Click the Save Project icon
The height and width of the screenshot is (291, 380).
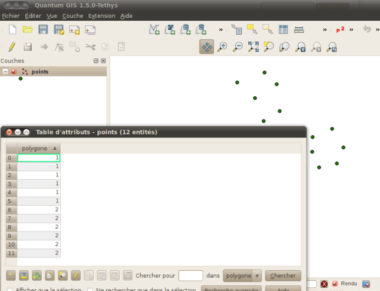pyautogui.click(x=43, y=29)
